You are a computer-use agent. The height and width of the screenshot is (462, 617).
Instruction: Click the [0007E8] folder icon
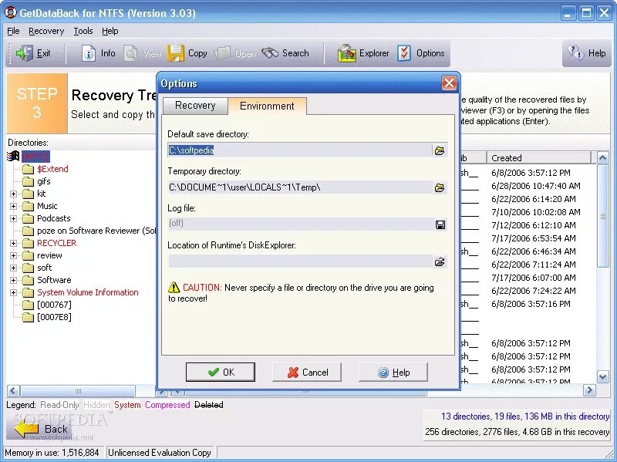click(28, 317)
